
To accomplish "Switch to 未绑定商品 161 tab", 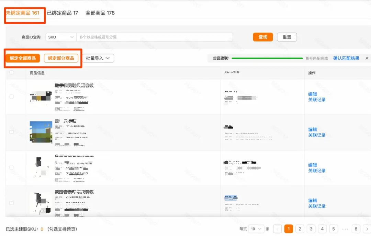I will pyautogui.click(x=23, y=13).
